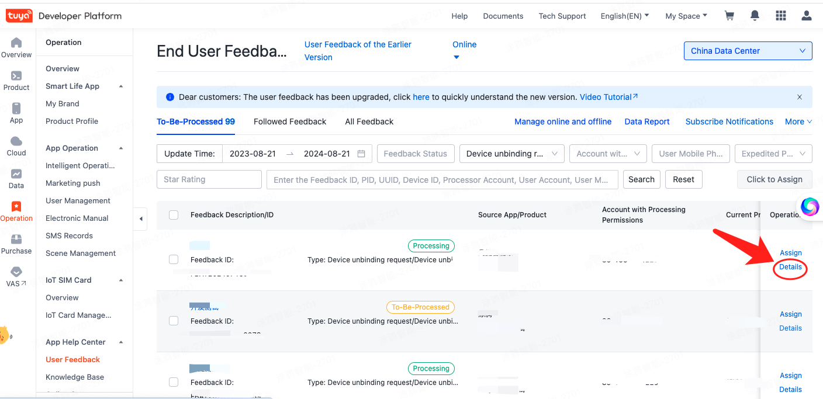Click the Search button

click(642, 179)
